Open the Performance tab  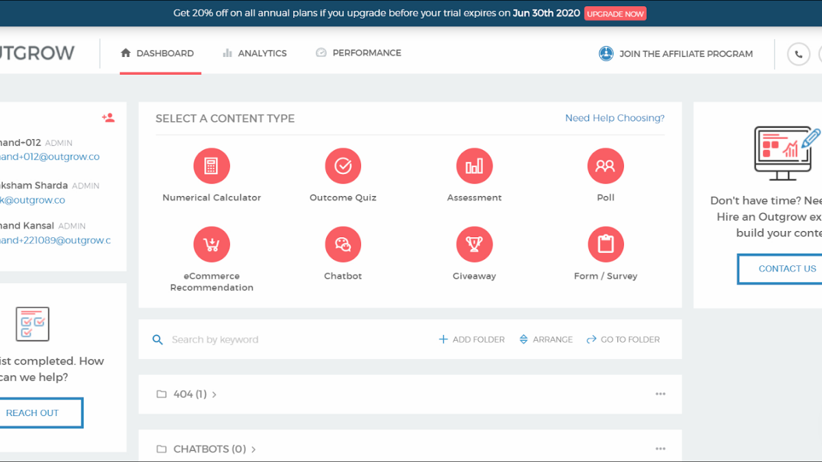point(358,53)
